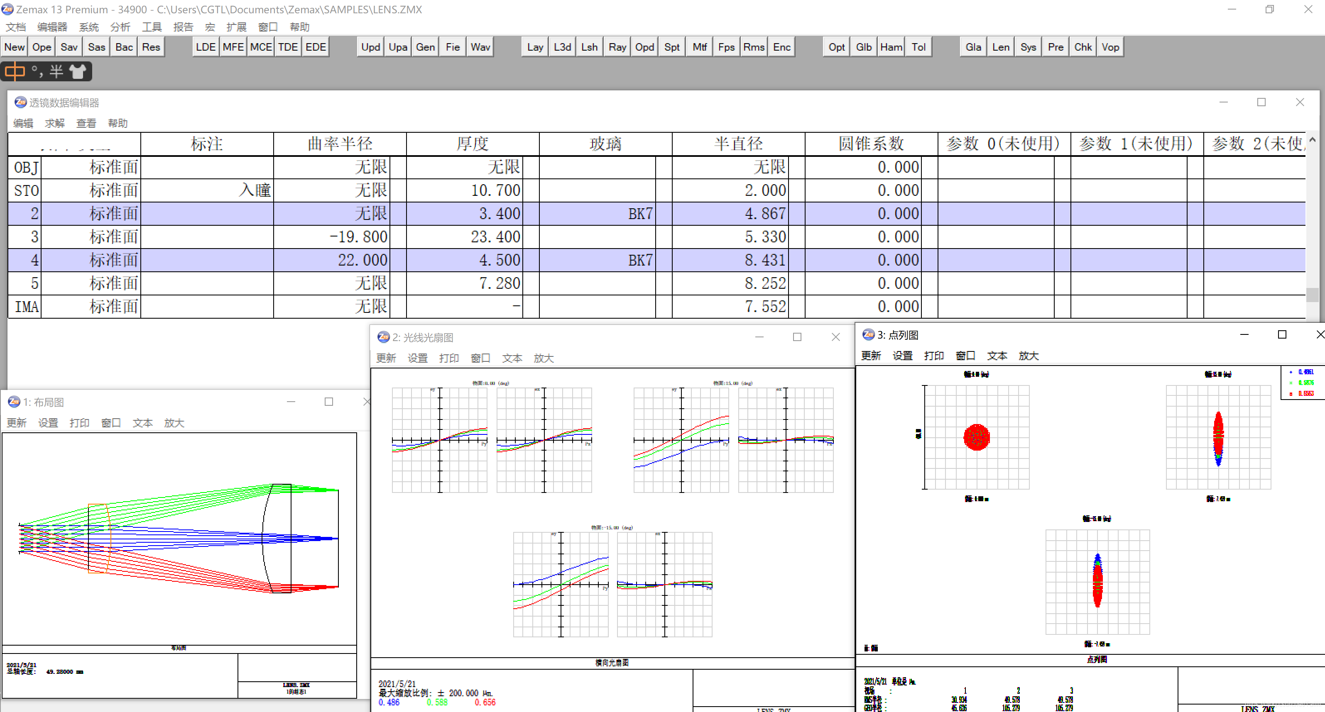Click the Lay layout toolbar button
Screen dimensions: 1325x712
(535, 47)
